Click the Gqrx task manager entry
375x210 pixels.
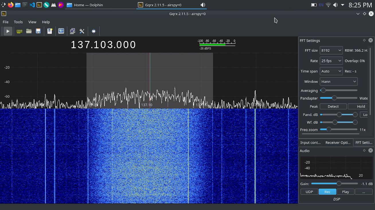[171, 5]
